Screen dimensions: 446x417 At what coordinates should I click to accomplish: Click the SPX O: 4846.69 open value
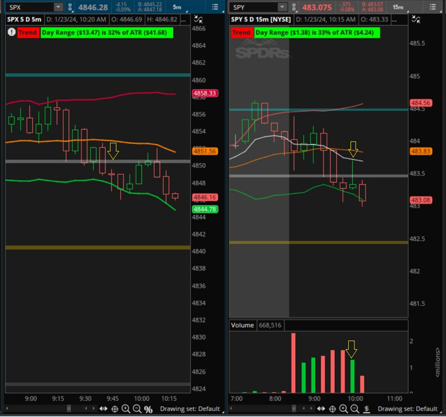pos(126,20)
